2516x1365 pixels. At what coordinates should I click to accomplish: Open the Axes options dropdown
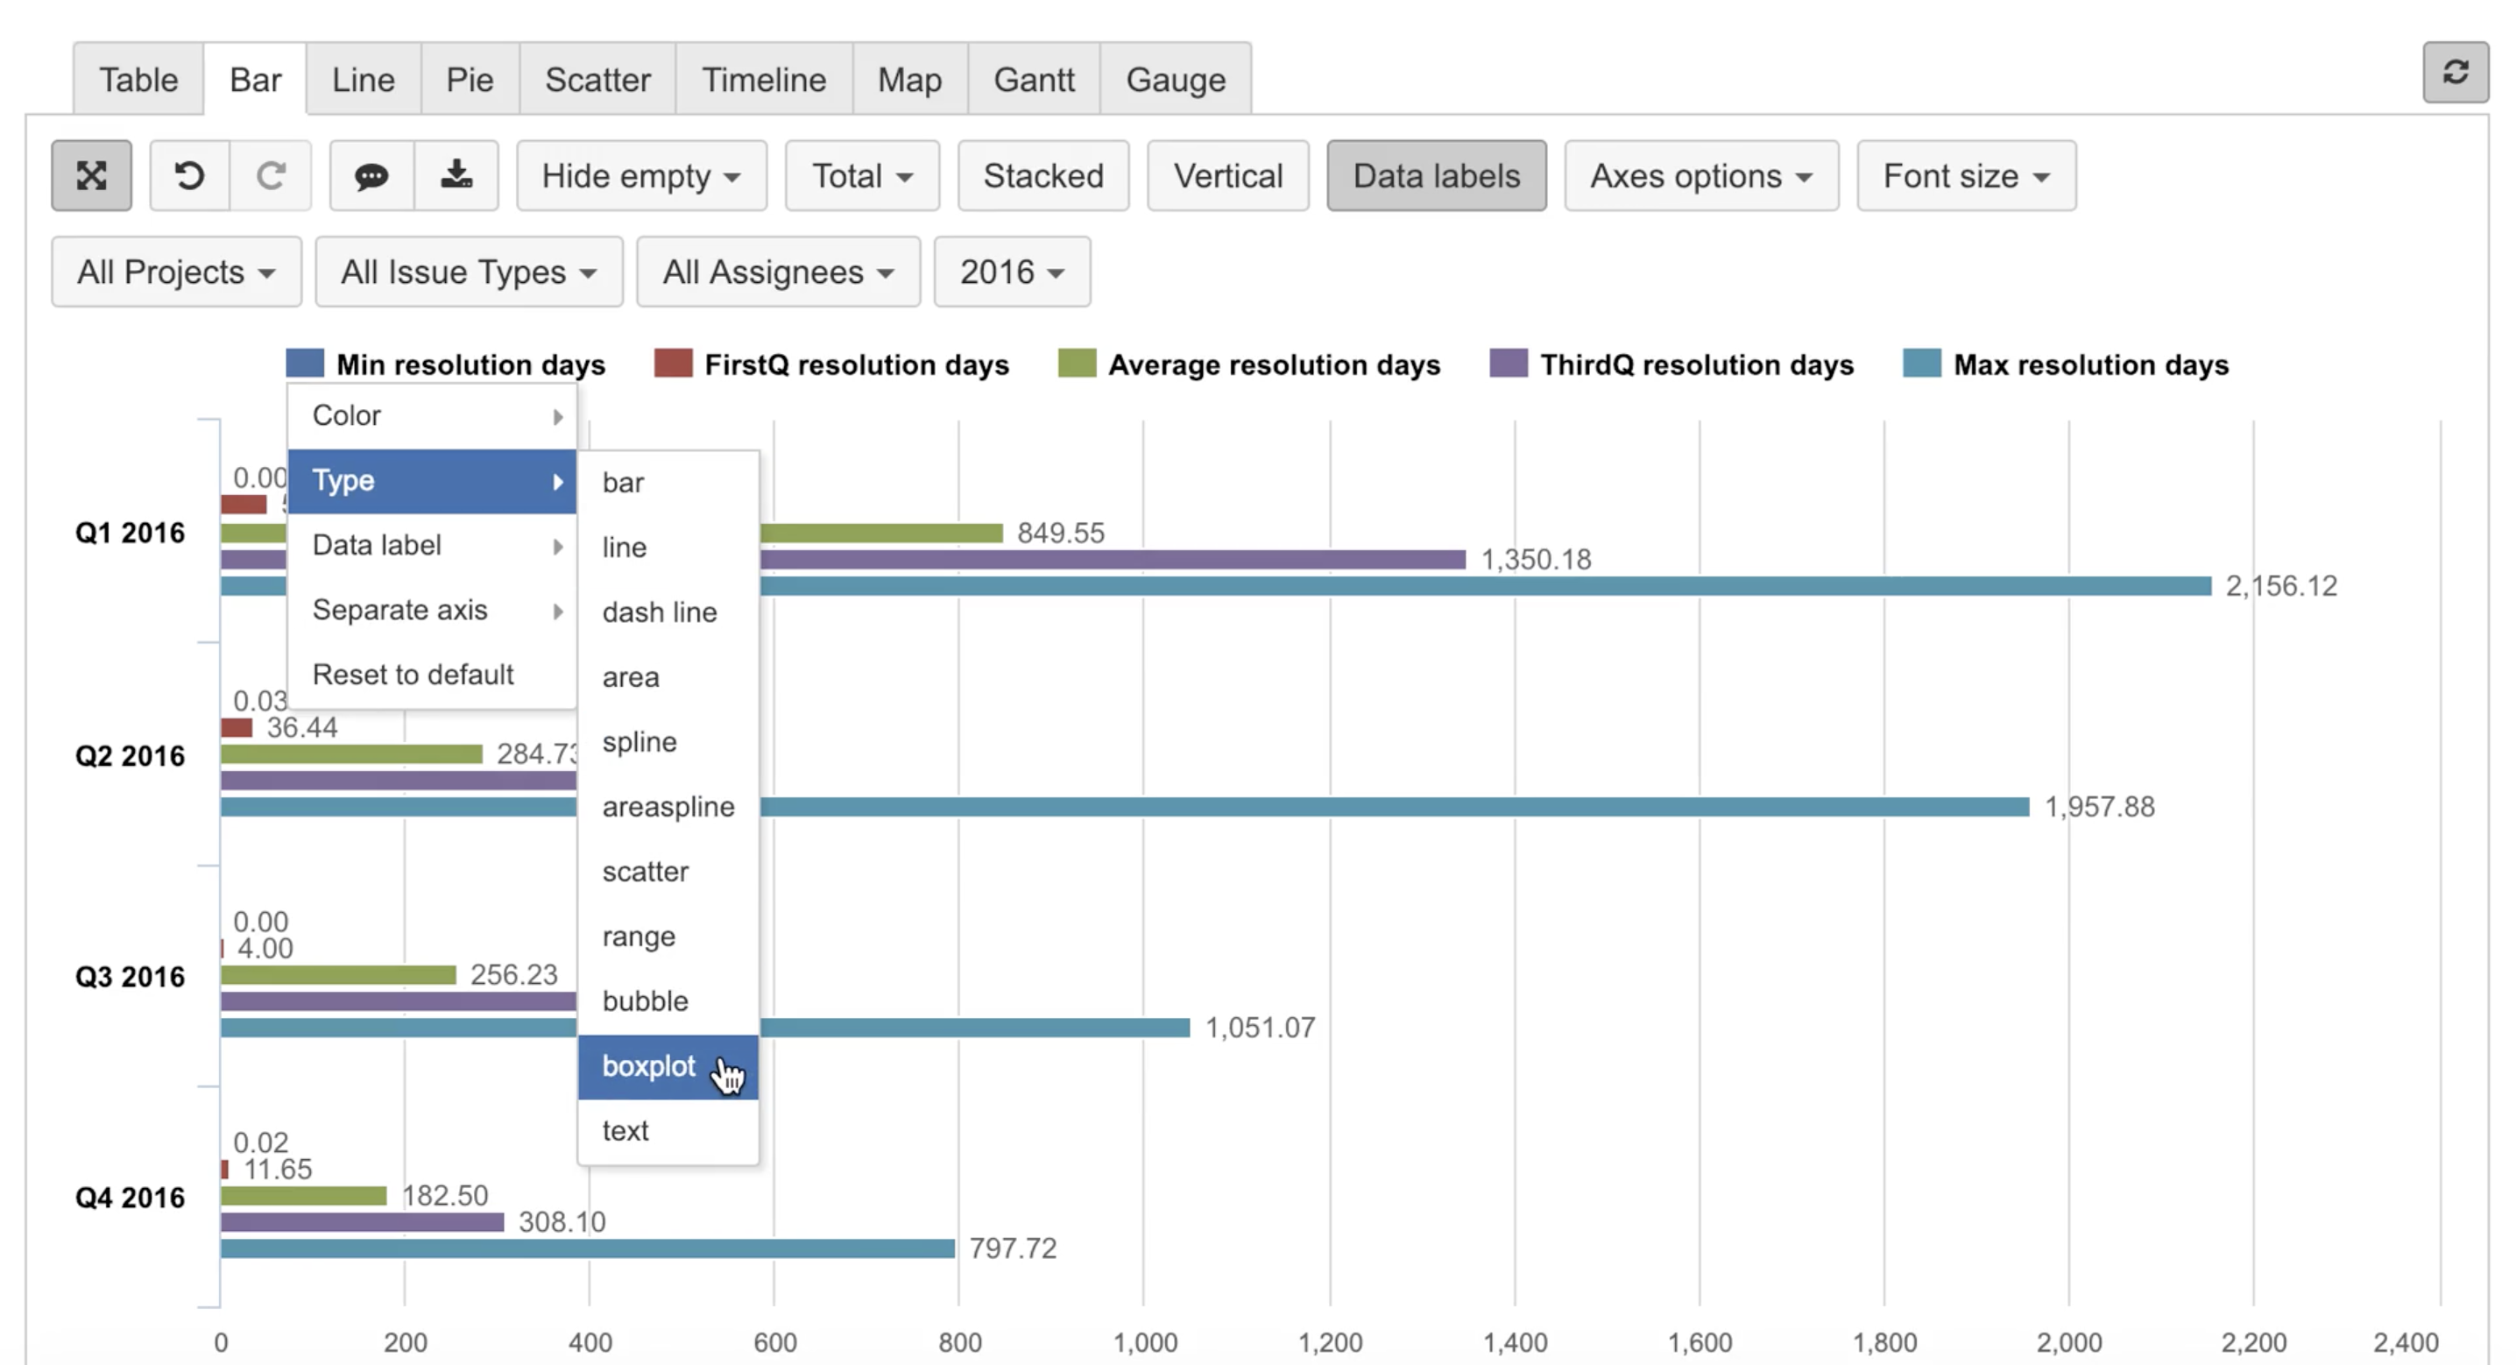coord(1700,176)
